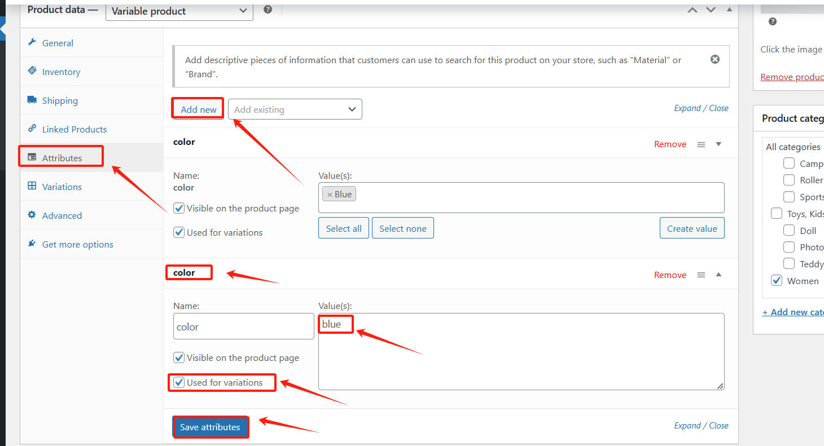Move Product data panel down arrow

click(x=711, y=10)
